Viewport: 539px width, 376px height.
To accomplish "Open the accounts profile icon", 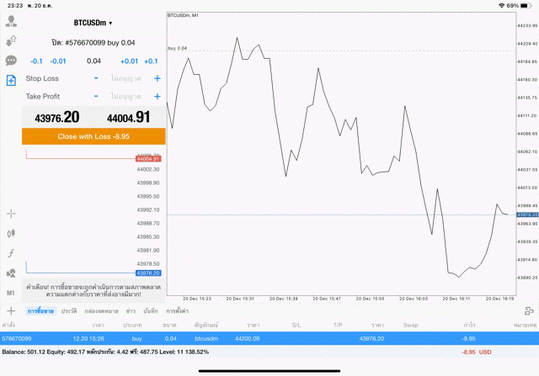I will click(x=12, y=22).
